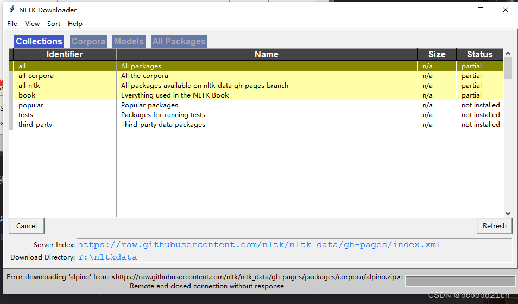Select the 'tests' identifier
The height and width of the screenshot is (304, 518).
click(x=26, y=115)
